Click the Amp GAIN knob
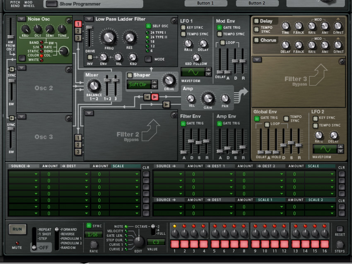352x264 pixels. 208,98
